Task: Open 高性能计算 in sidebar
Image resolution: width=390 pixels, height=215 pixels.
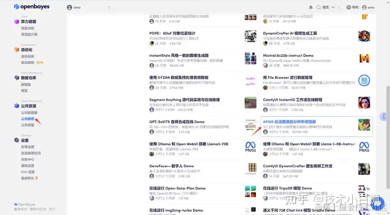Action: pyautogui.click(x=29, y=34)
